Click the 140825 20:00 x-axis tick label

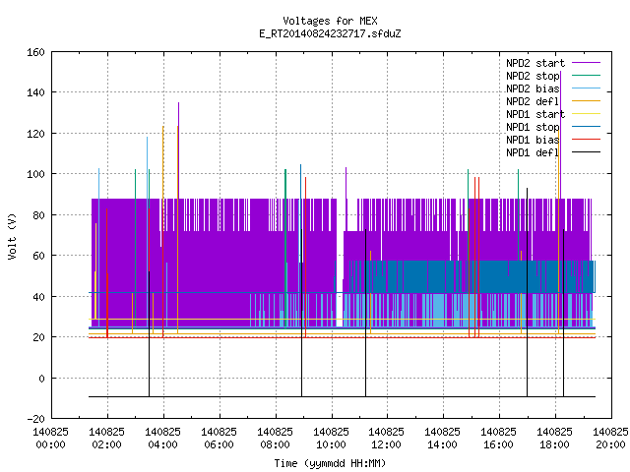[x=610, y=439]
